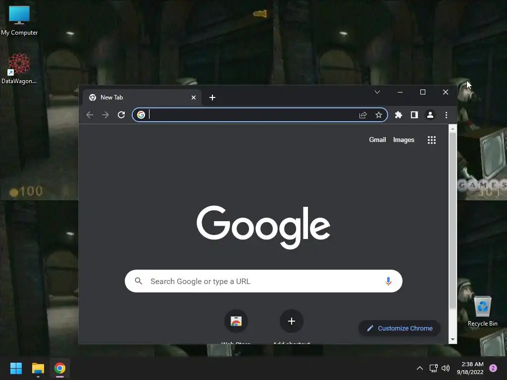Open the Google apps grid
Viewport: 507px width, 380px height.
[x=432, y=140]
